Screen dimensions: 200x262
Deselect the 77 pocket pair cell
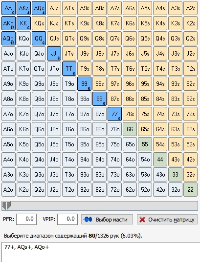tap(115, 114)
